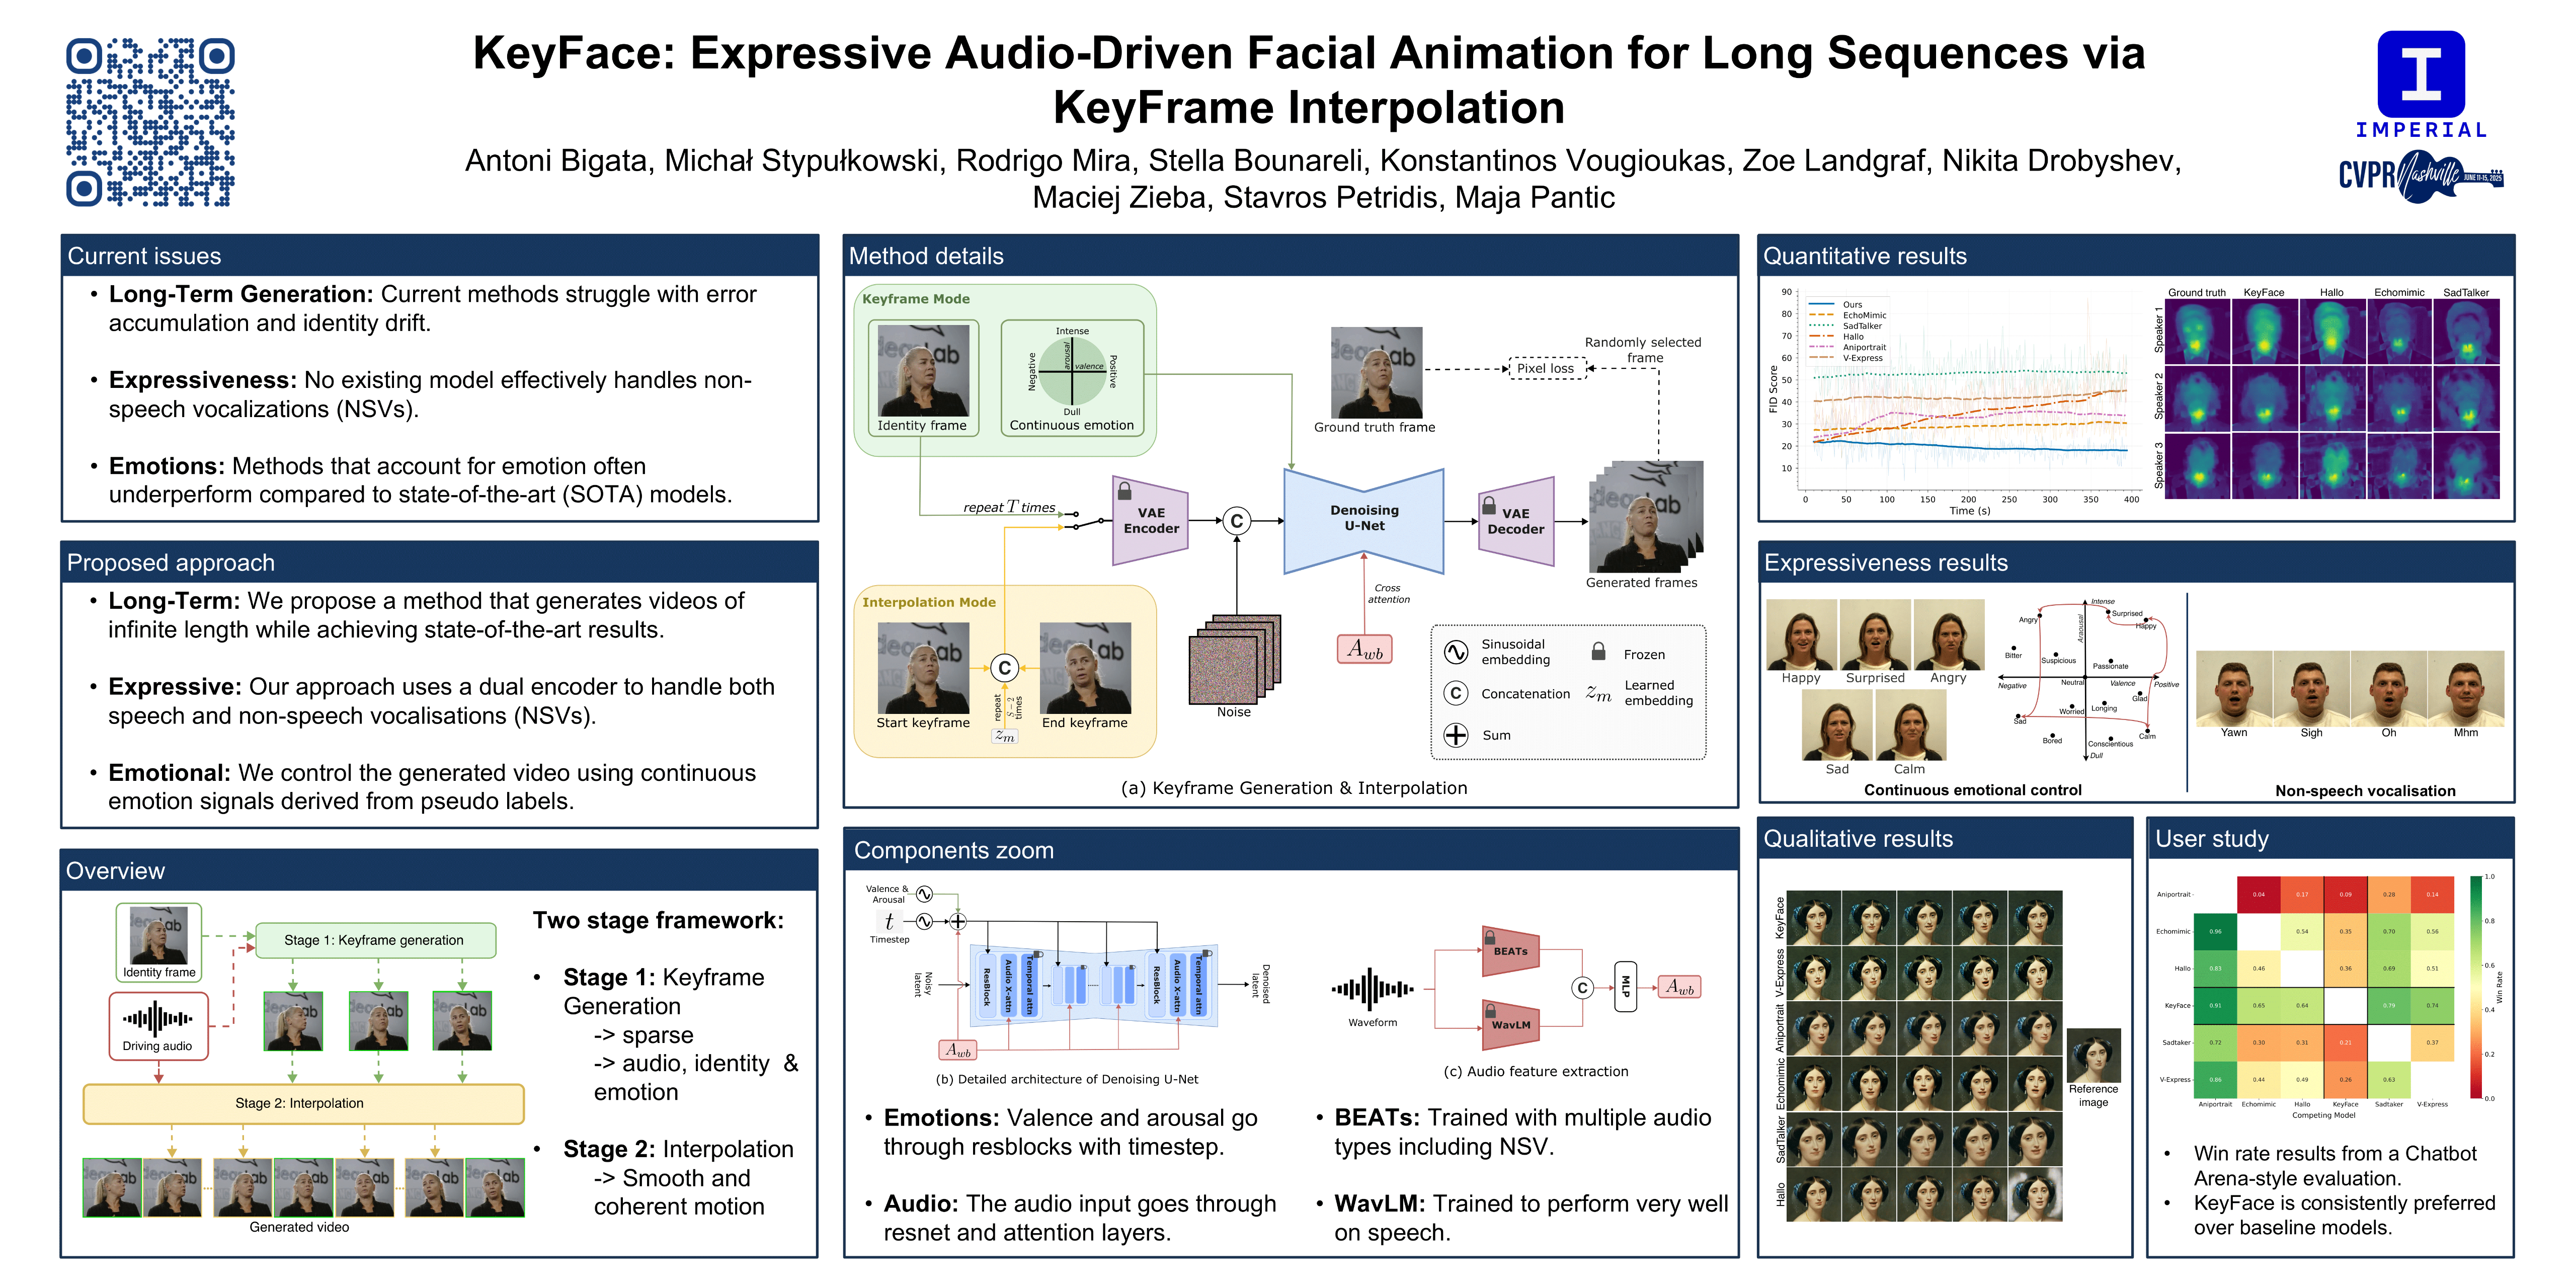Click the Driving audio waveform icon
The width and height of the screenshot is (2576, 1288).
pyautogui.click(x=158, y=1019)
